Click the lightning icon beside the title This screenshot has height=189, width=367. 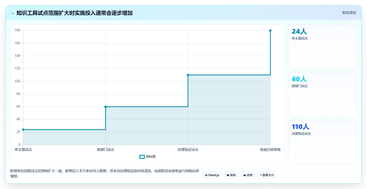[x=12, y=13]
